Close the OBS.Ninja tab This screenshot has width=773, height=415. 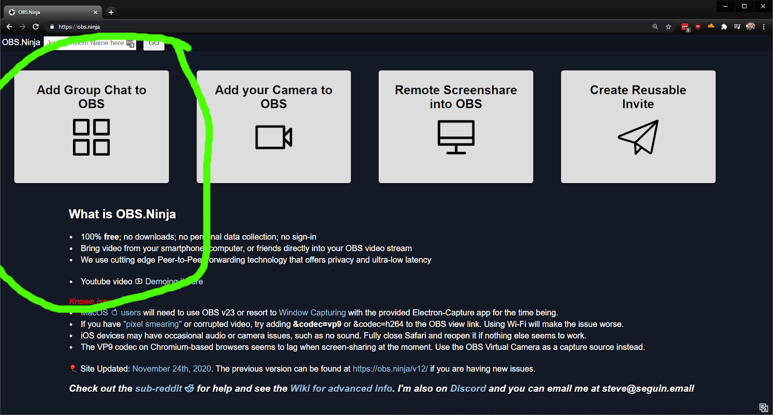click(95, 12)
